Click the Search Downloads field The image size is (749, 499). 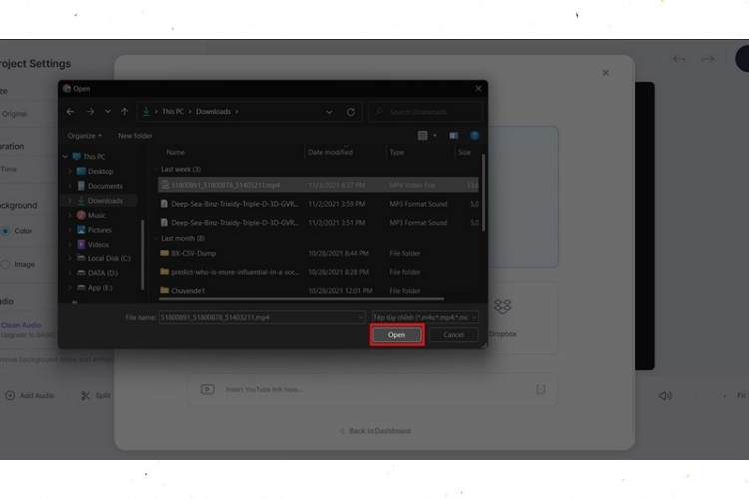point(425,111)
